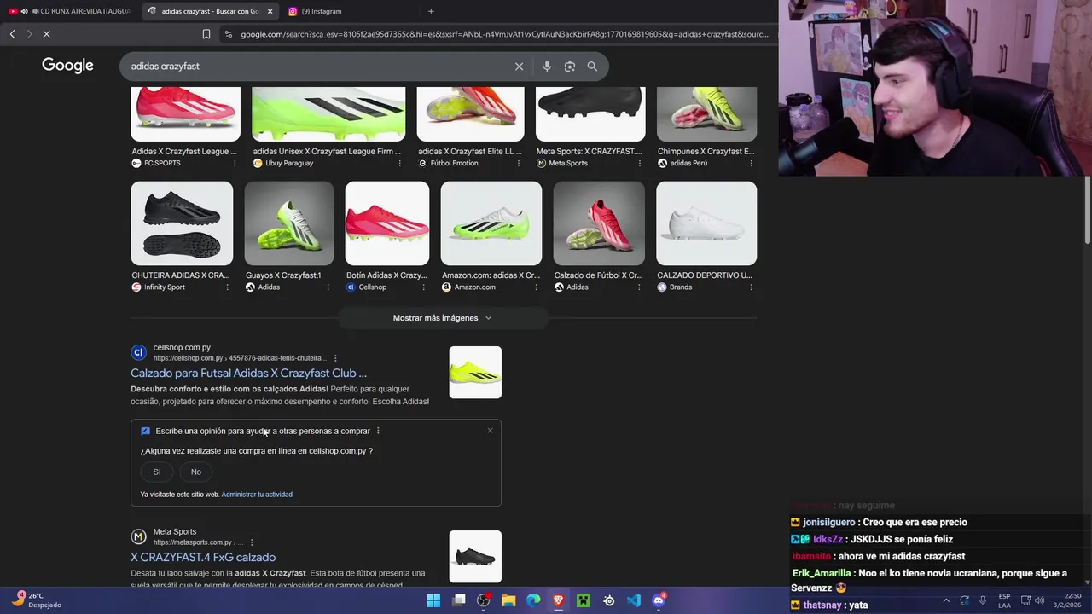Switch to the CD RUNX ATREVIDA ITAUGUA tab
Screen dimensions: 1092x614
[70, 11]
